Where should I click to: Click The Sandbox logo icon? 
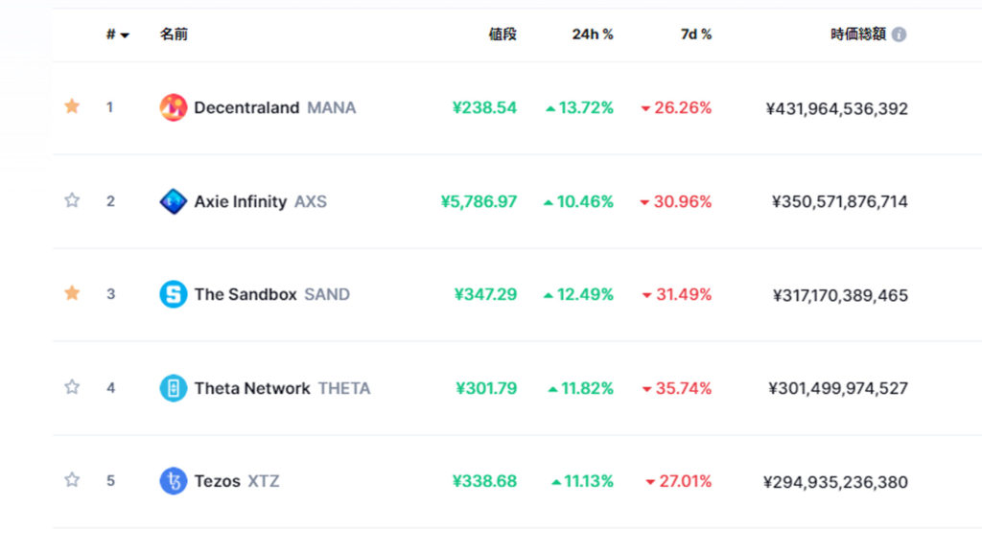pyautogui.click(x=172, y=294)
